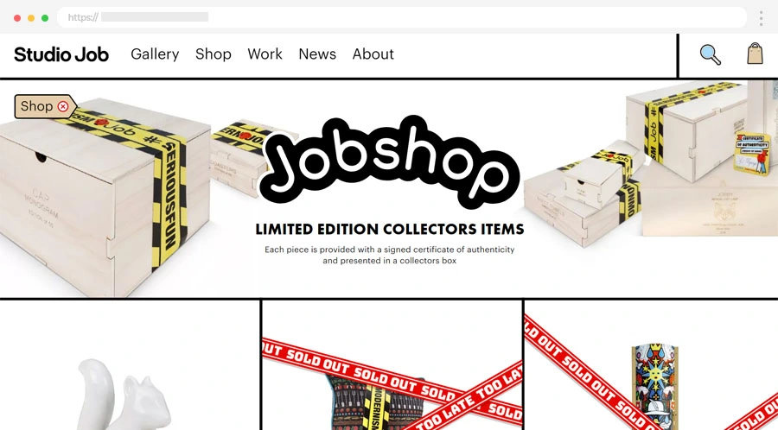The width and height of the screenshot is (778, 430).
Task: Click the yellow minimize window dot
Action: pos(31,18)
